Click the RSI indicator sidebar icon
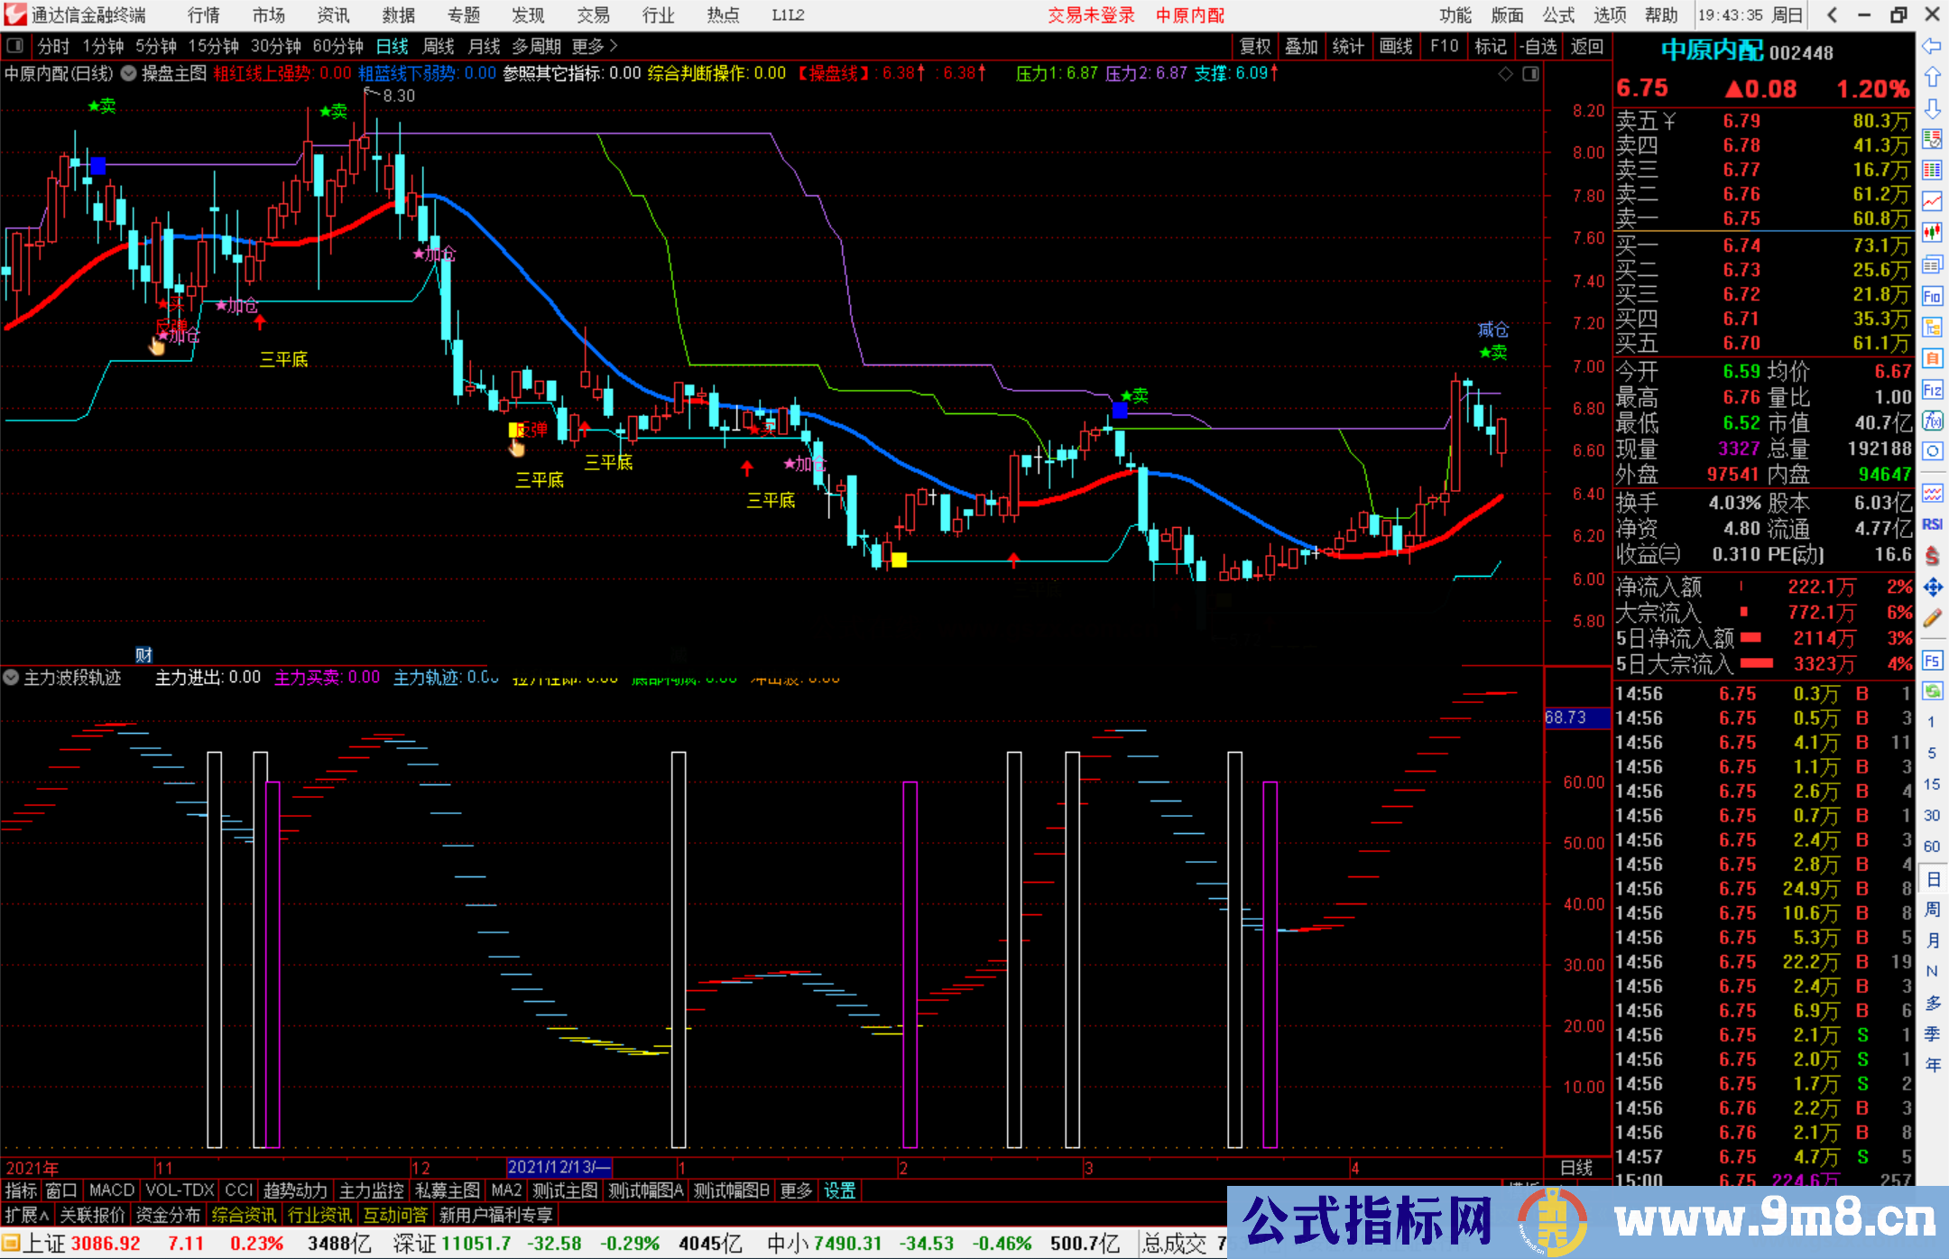 pos(1932,524)
